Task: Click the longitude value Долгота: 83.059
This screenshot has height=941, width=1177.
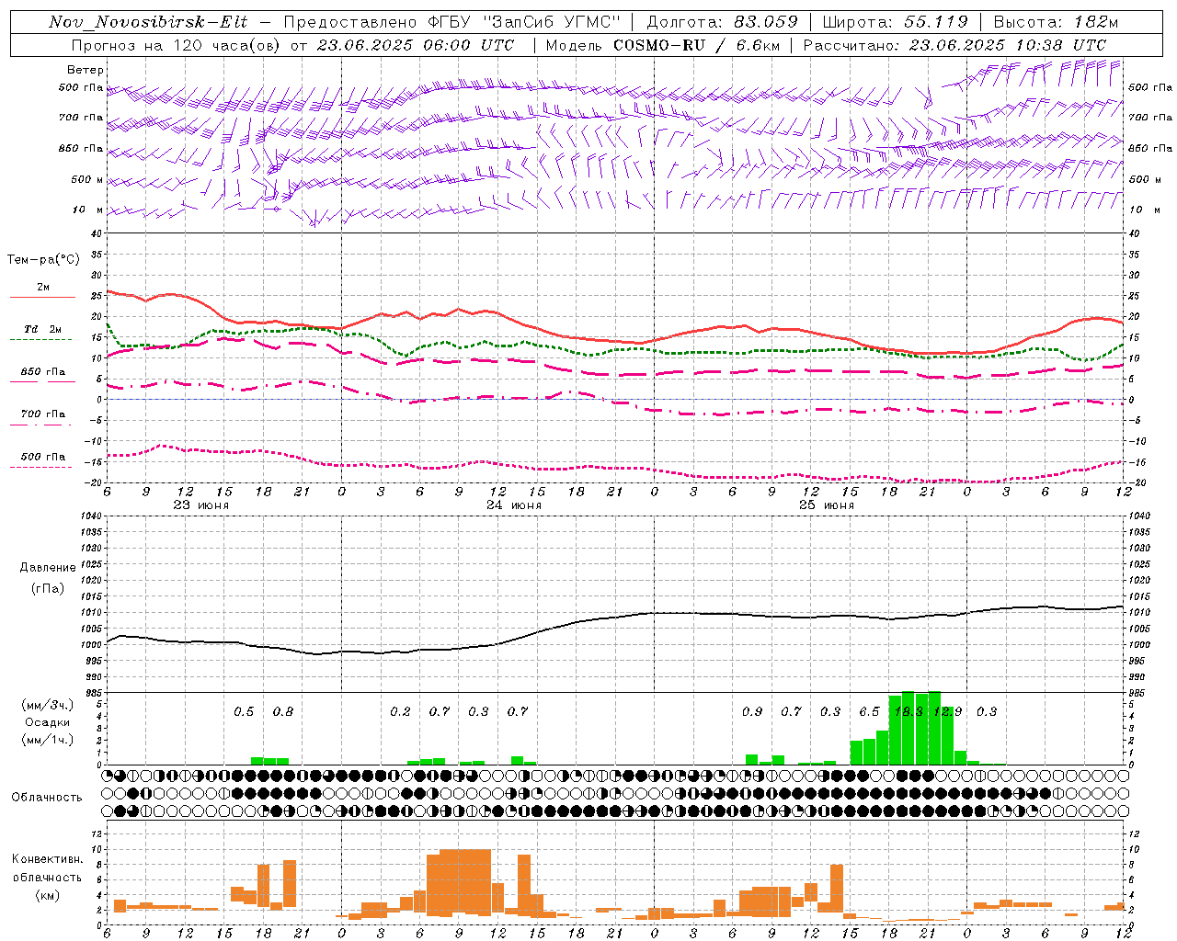Action: 723,22
